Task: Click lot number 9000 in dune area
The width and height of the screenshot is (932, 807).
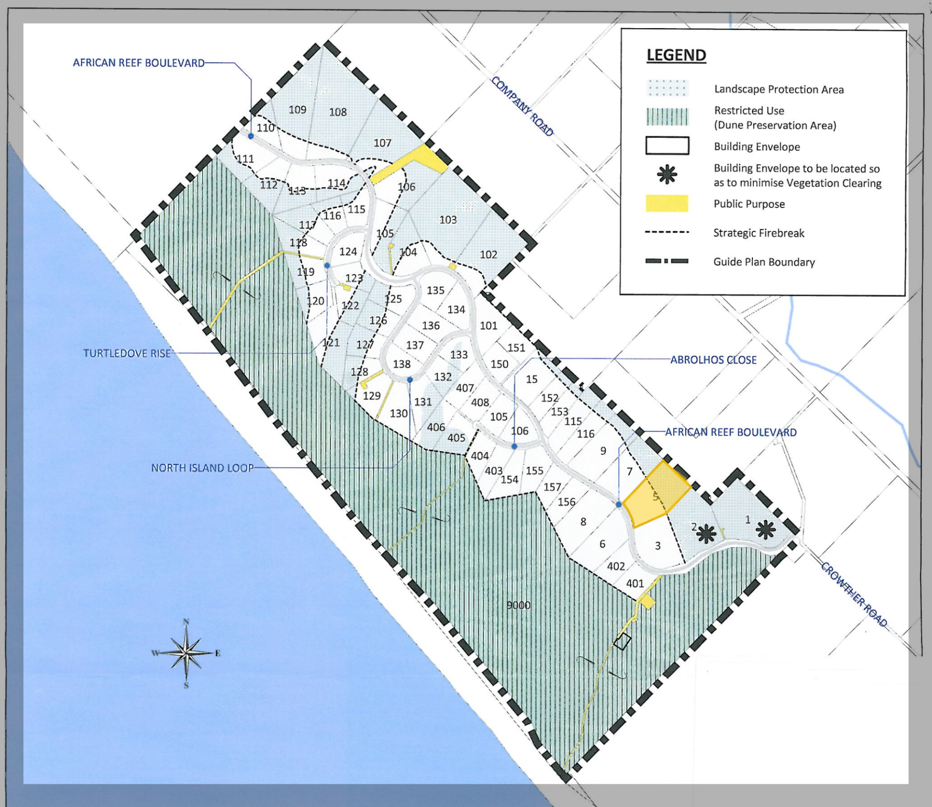Action: tap(518, 605)
